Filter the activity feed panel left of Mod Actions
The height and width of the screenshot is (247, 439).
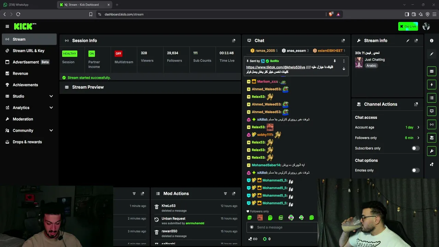pyautogui.click(x=134, y=193)
